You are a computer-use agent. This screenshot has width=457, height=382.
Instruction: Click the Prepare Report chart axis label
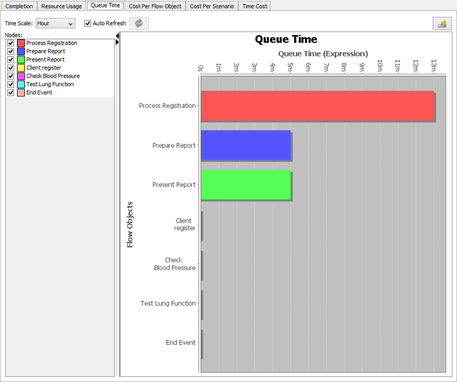tap(174, 146)
